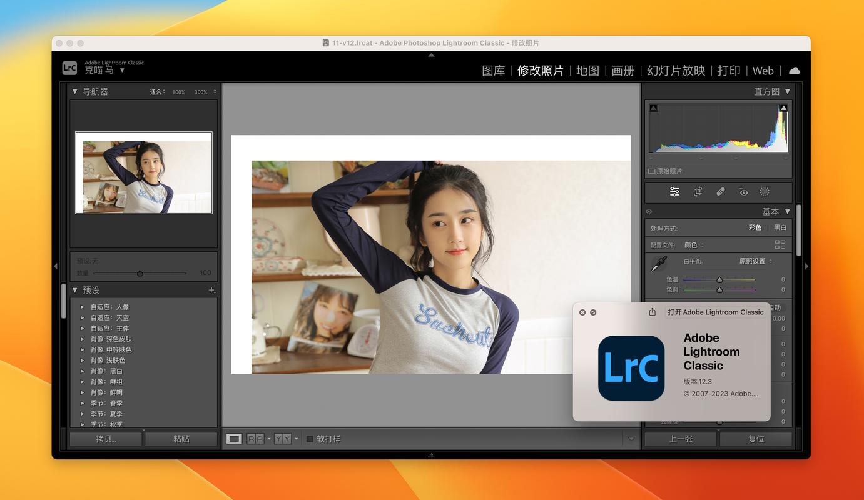
Task: Toggle the original photo (原始照片) checkbox
Action: (x=652, y=171)
